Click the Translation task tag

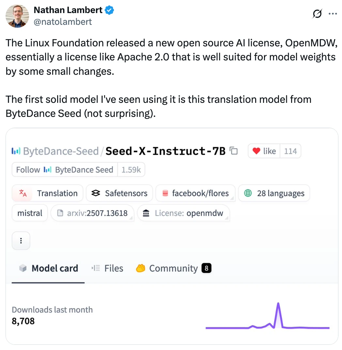(48, 193)
